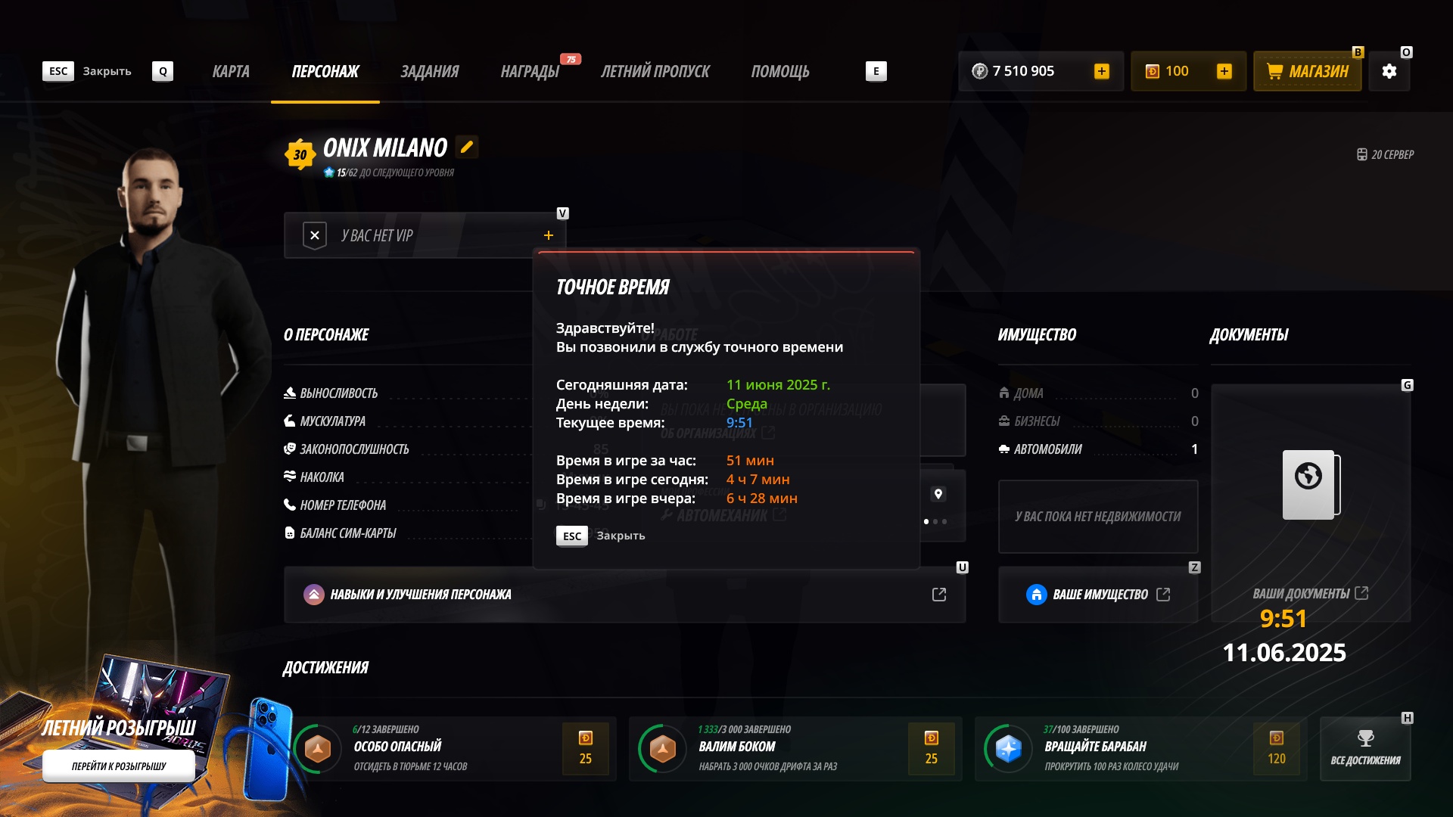This screenshot has height=817, width=1453.
Task: Edit character name with pencil icon
Action: coord(467,147)
